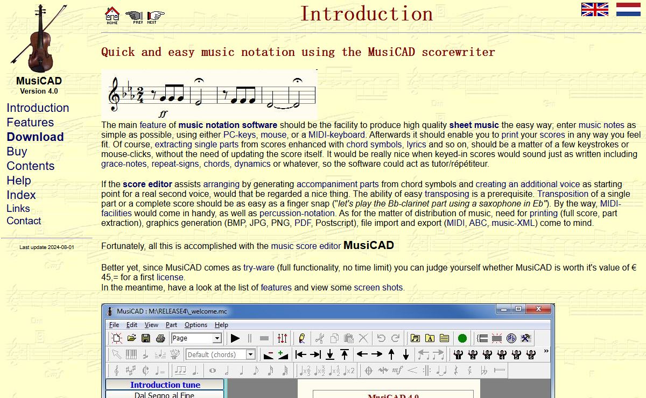Screen dimensions: 646x398
Task: Click the bird tutor icon
Action: [x=302, y=338]
